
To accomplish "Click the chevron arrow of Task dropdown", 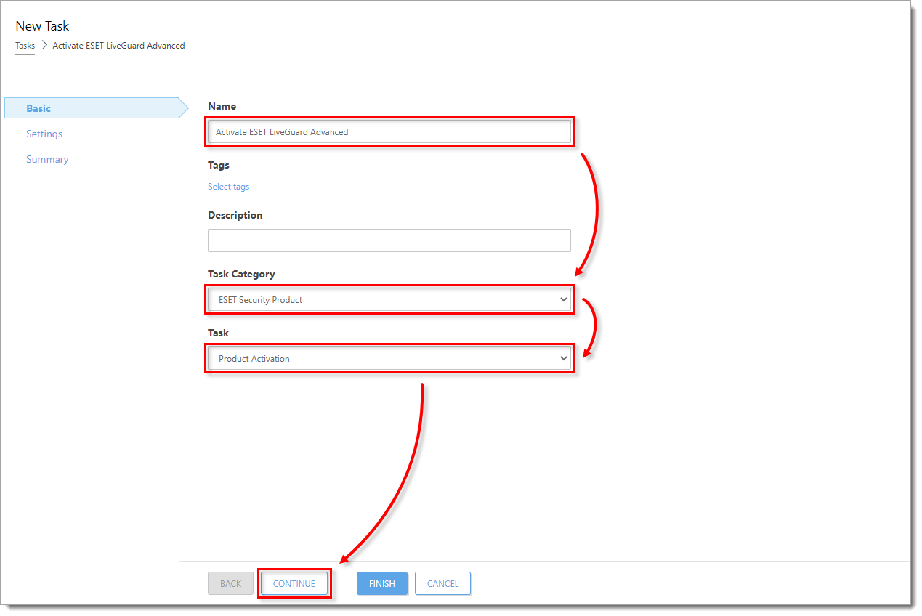I will tap(563, 358).
